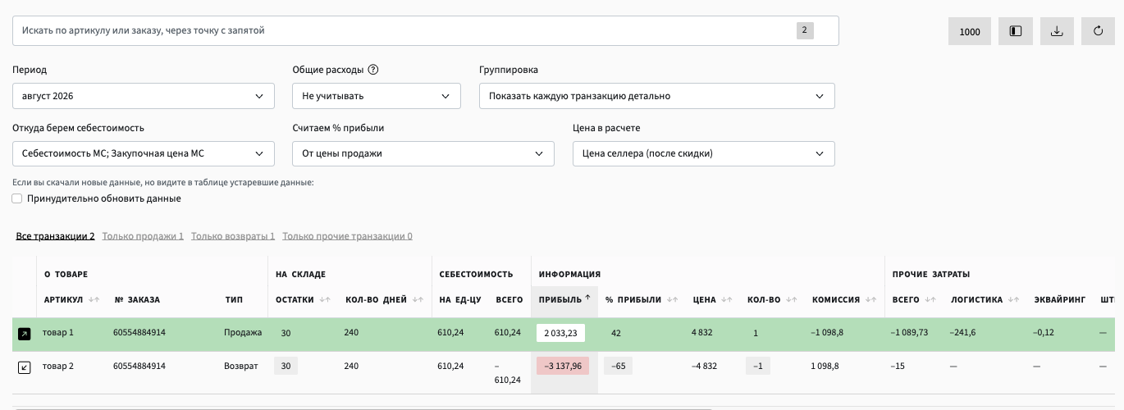Click the Продажа type cell
Image resolution: width=1124 pixels, height=410 pixels.
pos(243,332)
